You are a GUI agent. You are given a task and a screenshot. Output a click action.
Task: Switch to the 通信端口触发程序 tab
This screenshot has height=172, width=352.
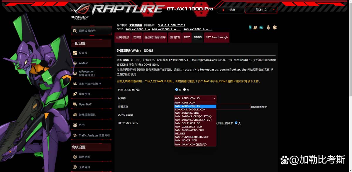click(155, 38)
